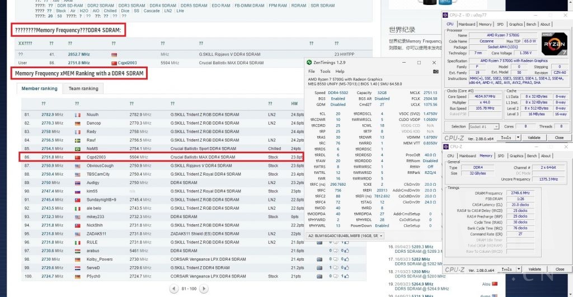Viewport: 573px width, 297px height.
Task: Click Validate button in upper CPU-Z window
Action: coord(534,138)
